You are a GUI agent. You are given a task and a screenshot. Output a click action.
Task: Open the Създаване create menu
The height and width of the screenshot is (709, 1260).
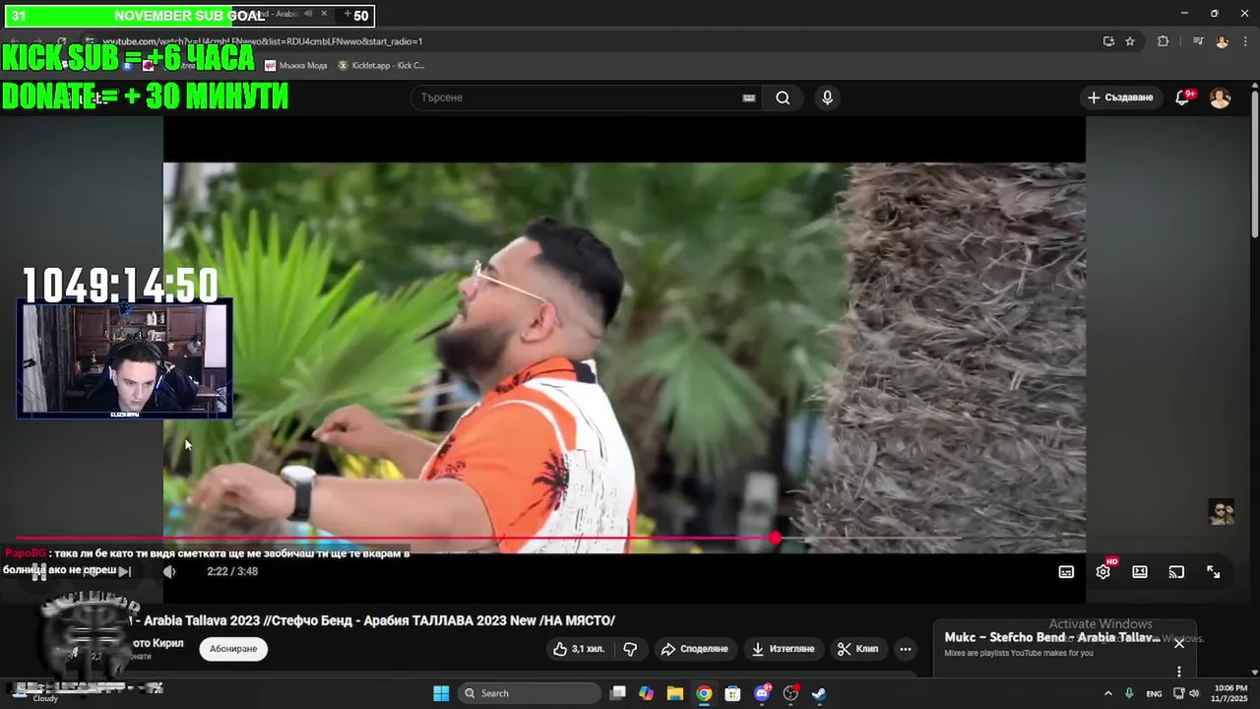tap(1120, 97)
